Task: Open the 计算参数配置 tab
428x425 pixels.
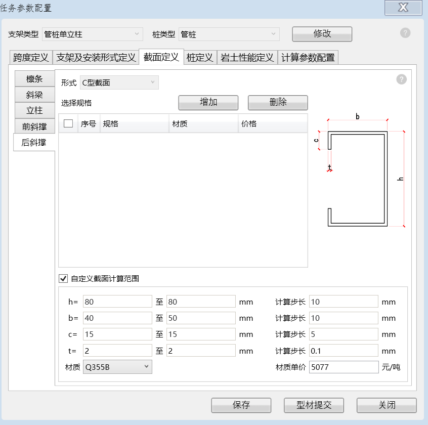Action: click(x=308, y=57)
